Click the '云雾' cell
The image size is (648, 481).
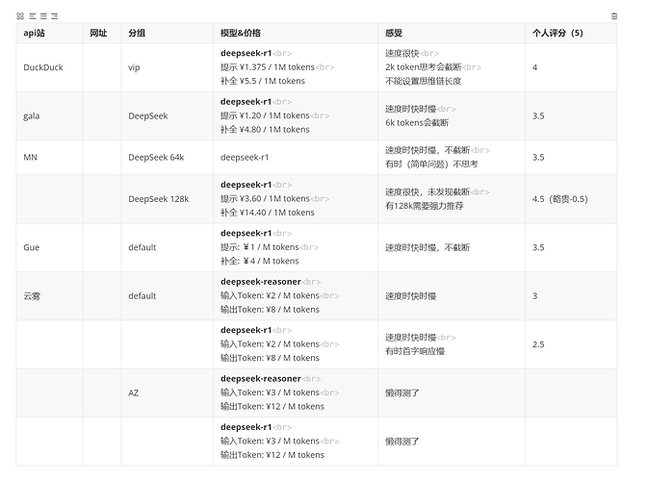click(32, 296)
